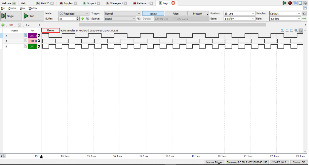Viewport: 309px width, 165px height.
Task: Click the green arrow next to Rate
Action: click(304, 19)
